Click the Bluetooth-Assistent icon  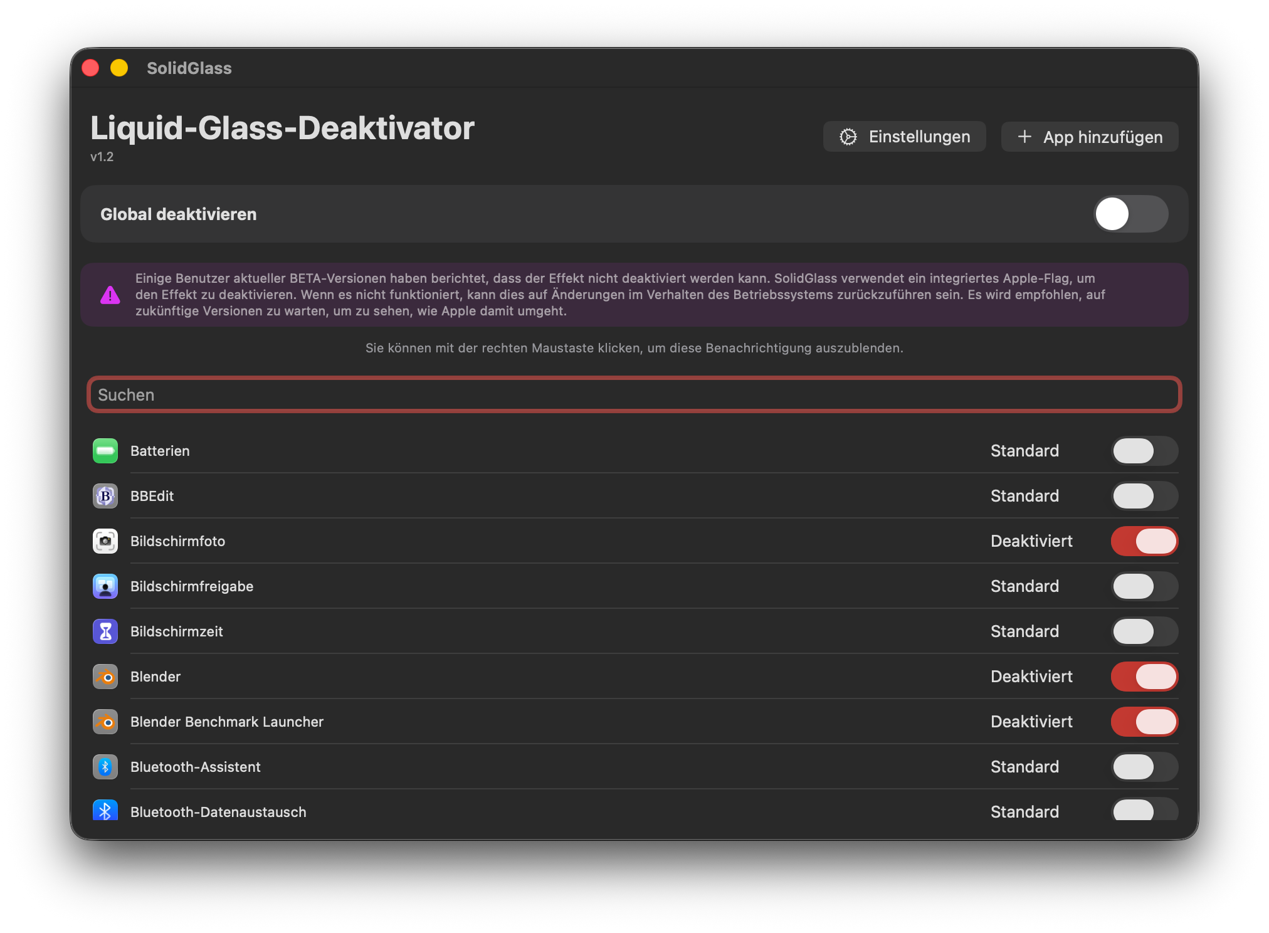[x=105, y=767]
